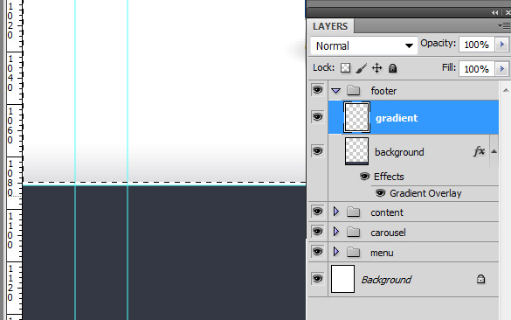Image resolution: width=511 pixels, height=320 pixels.
Task: Click the Fill value field
Action: click(x=477, y=69)
